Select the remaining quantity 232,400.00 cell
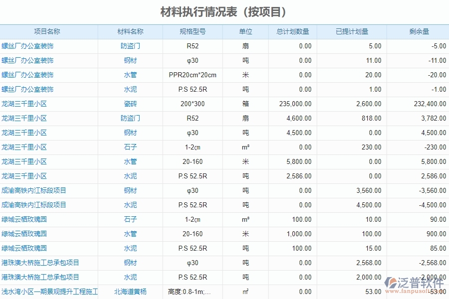The height and width of the screenshot is (299, 449). click(430, 104)
